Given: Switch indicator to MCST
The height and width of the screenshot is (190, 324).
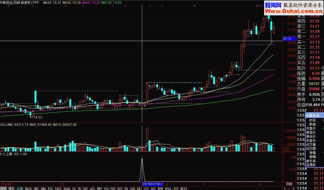Looking at the screenshot, I should coord(184,188).
